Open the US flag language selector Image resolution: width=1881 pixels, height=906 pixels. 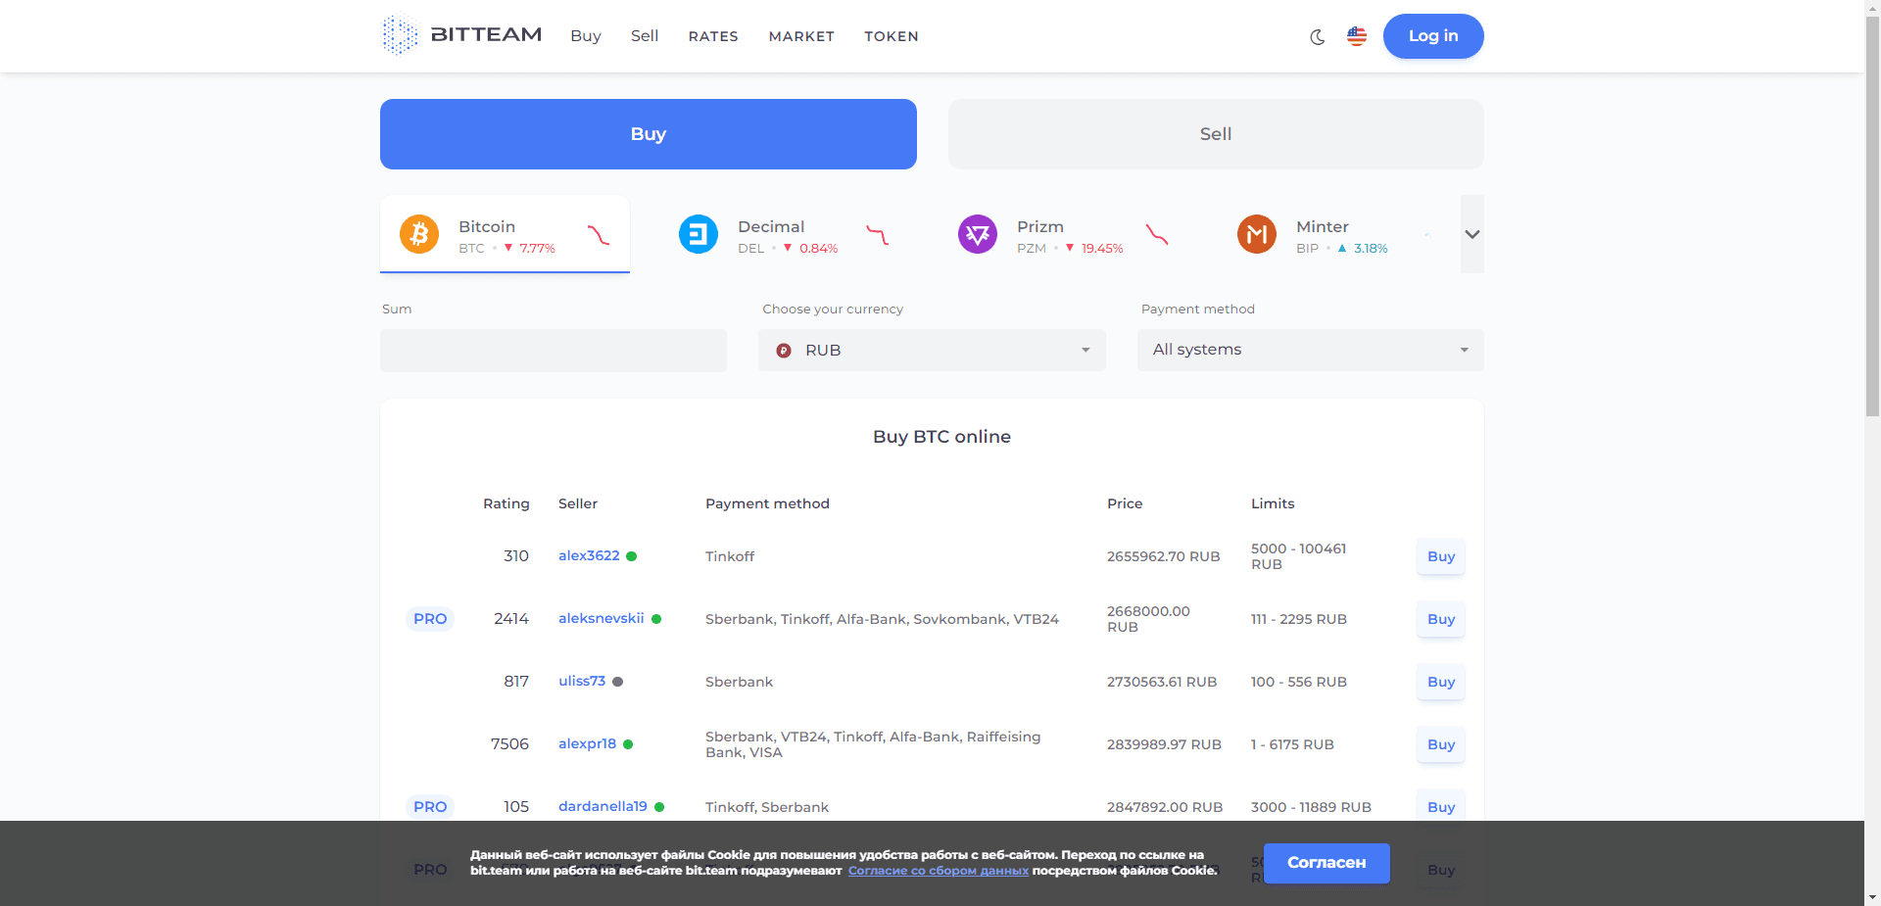(x=1357, y=36)
